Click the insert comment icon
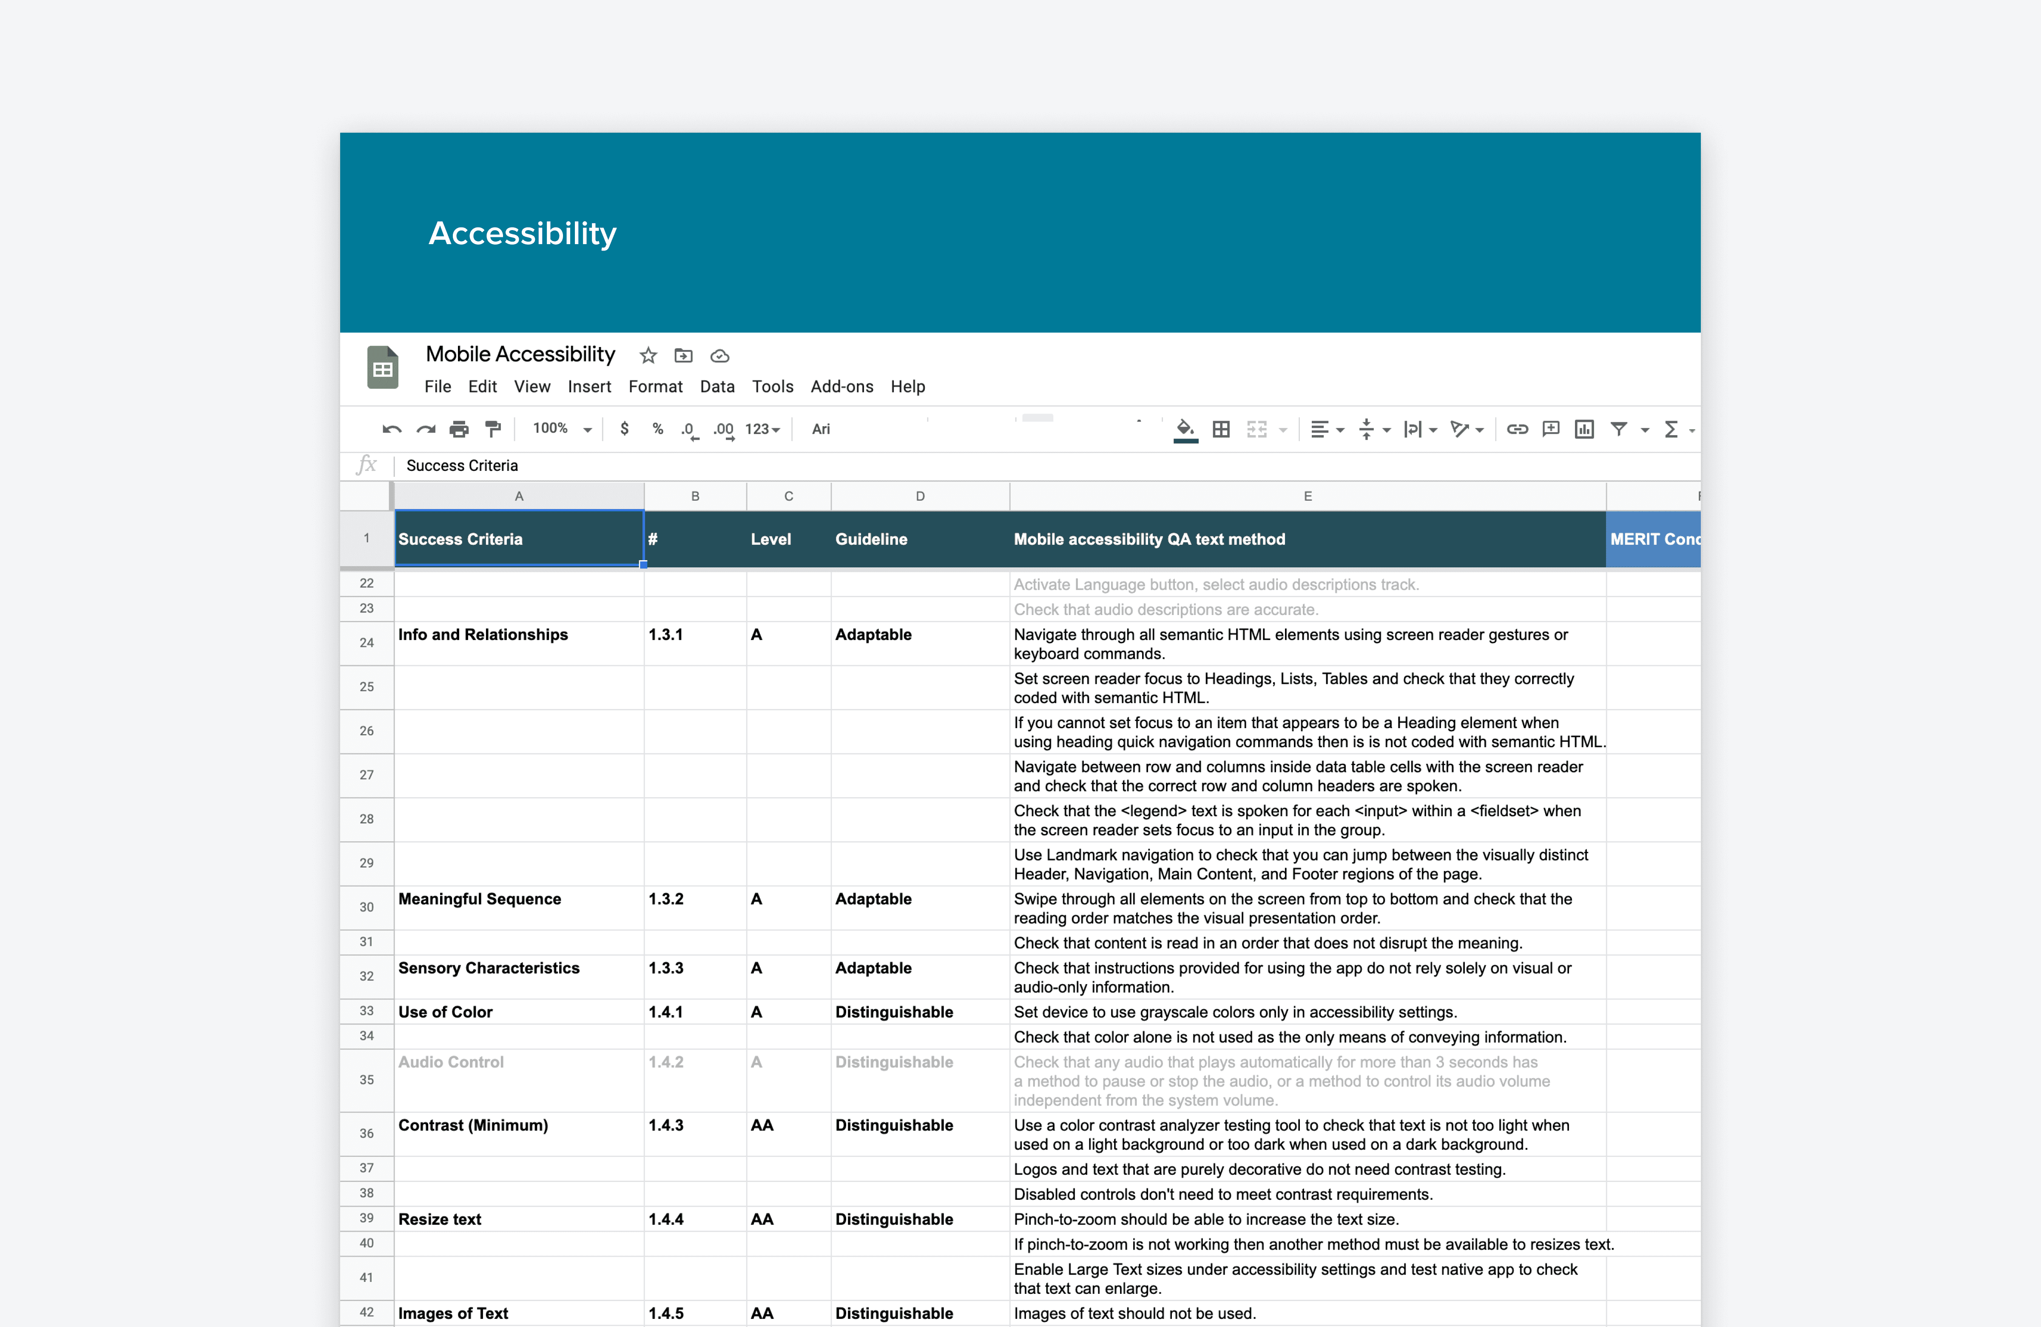2041x1327 pixels. 1550,429
